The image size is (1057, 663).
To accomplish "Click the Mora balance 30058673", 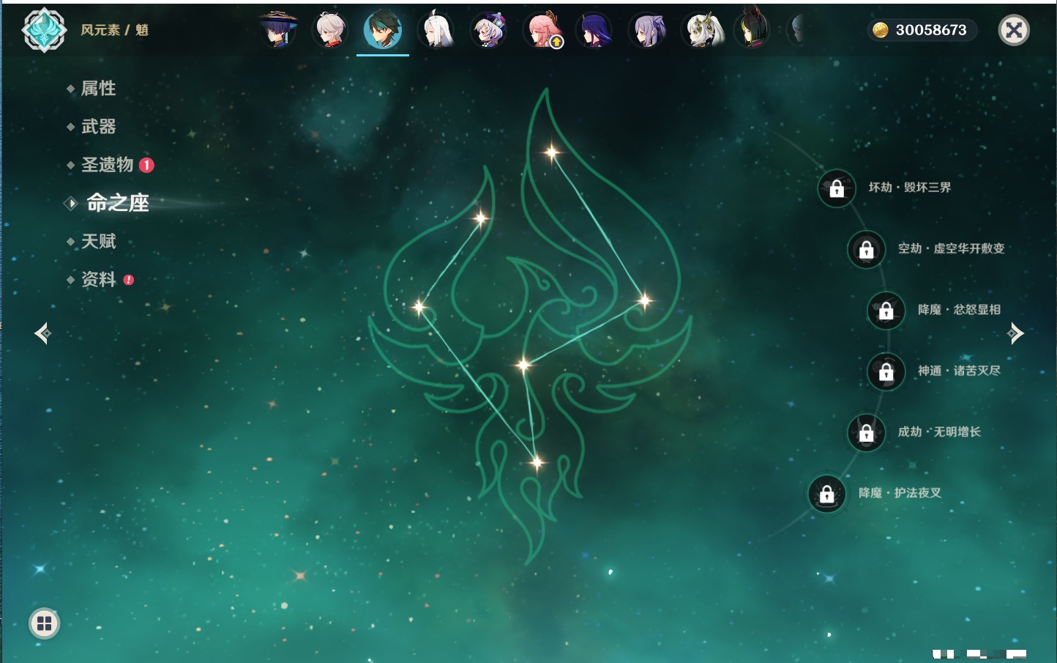I will tap(931, 30).
